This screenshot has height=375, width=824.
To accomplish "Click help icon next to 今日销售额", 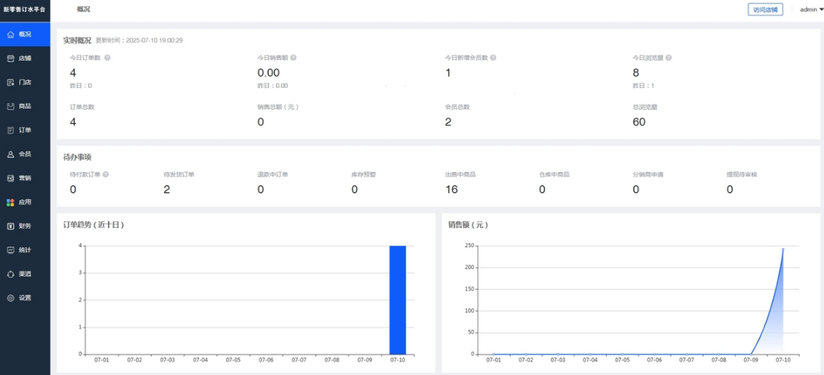I will click(293, 58).
